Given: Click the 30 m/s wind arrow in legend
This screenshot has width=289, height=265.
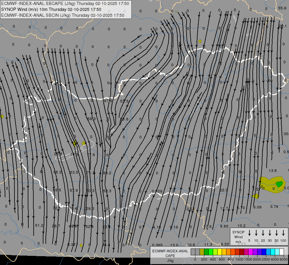Looking at the screenshot, I should 270,233.
